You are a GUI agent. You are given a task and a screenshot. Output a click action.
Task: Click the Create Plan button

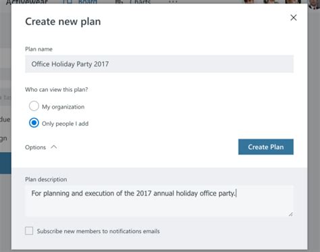pos(266,147)
